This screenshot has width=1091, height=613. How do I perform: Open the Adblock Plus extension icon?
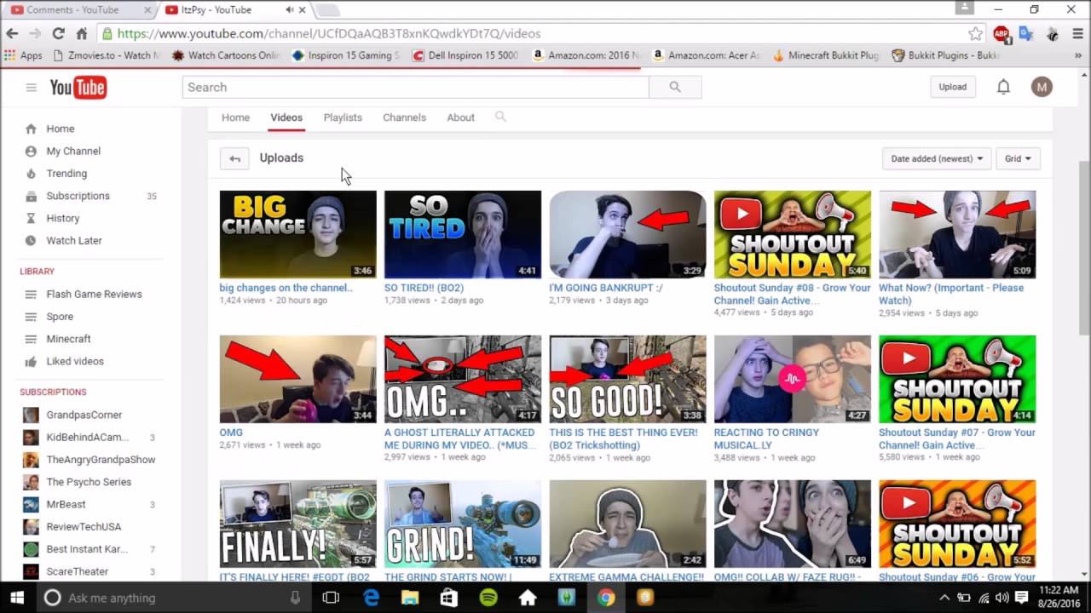tap(1002, 33)
